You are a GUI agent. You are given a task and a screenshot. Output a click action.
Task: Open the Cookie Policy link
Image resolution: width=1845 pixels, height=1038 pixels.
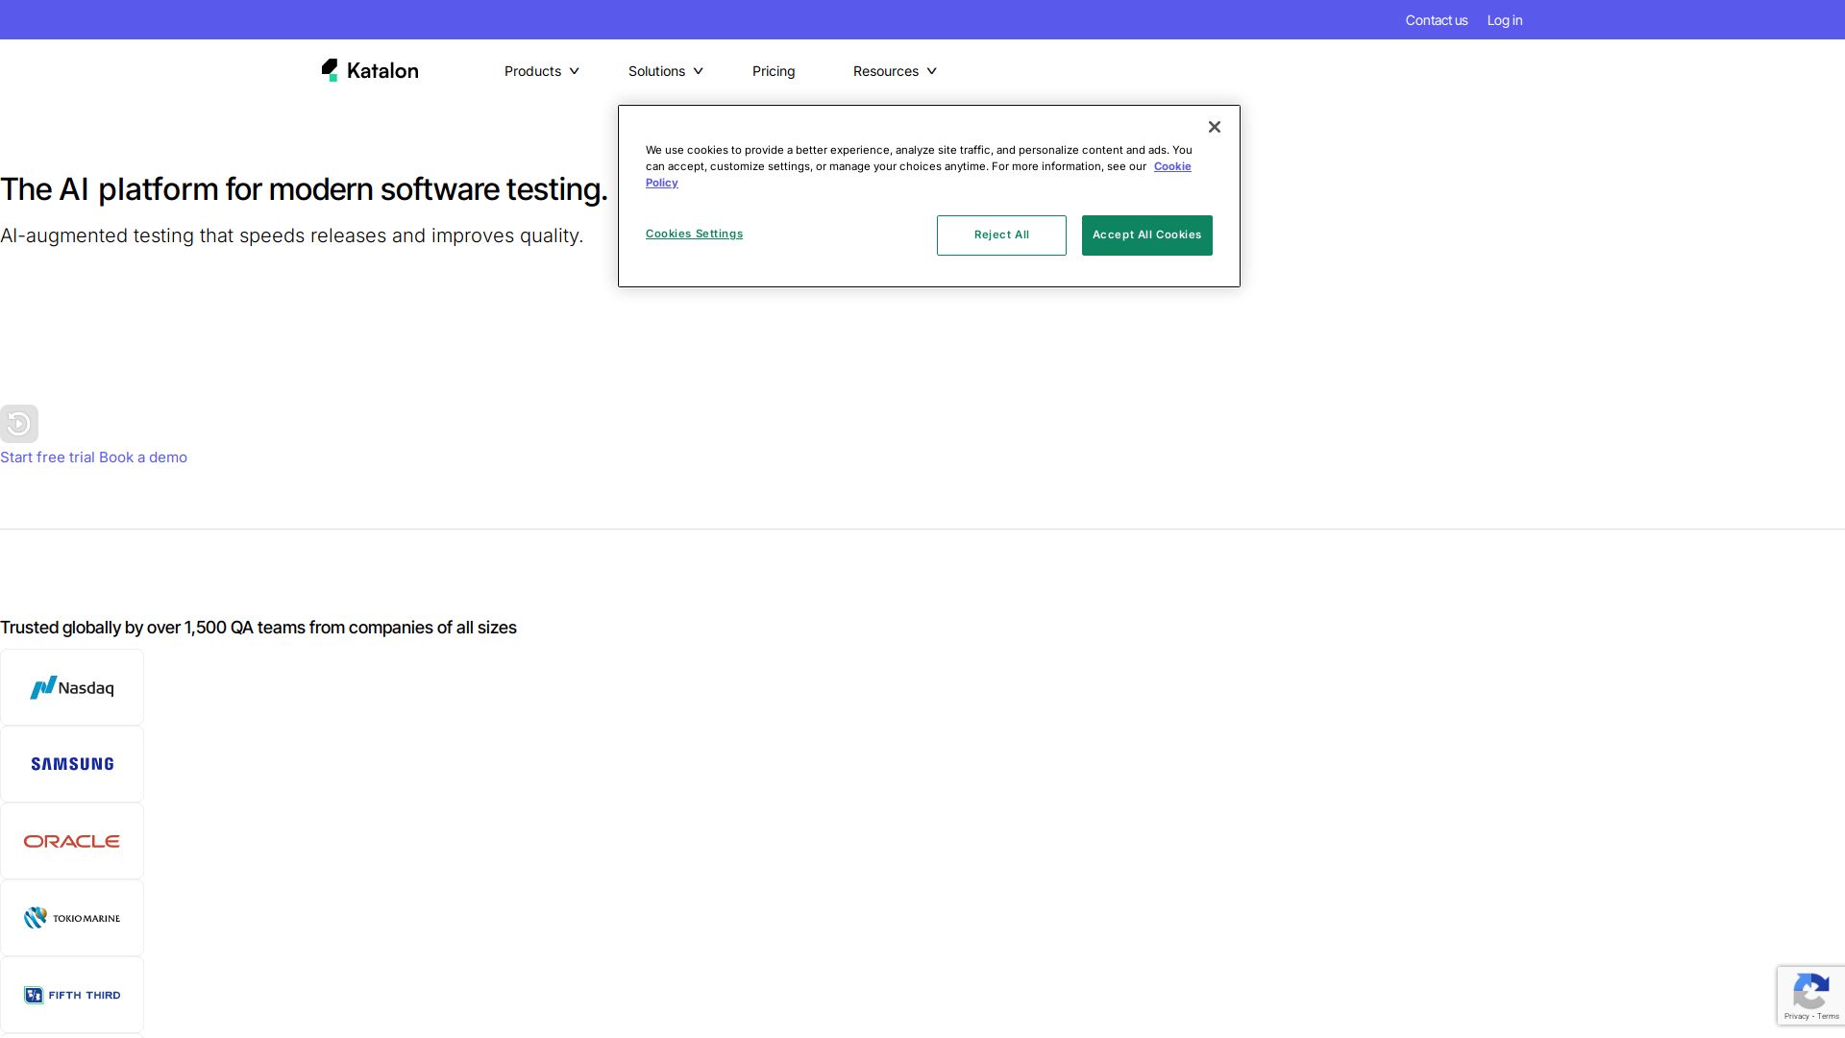click(1171, 166)
